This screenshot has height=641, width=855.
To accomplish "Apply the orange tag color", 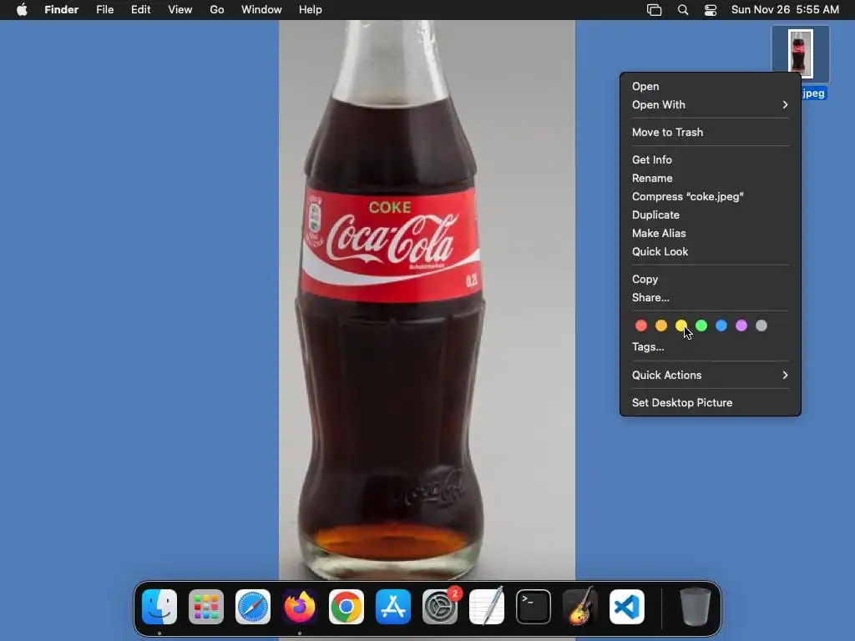I will point(661,326).
